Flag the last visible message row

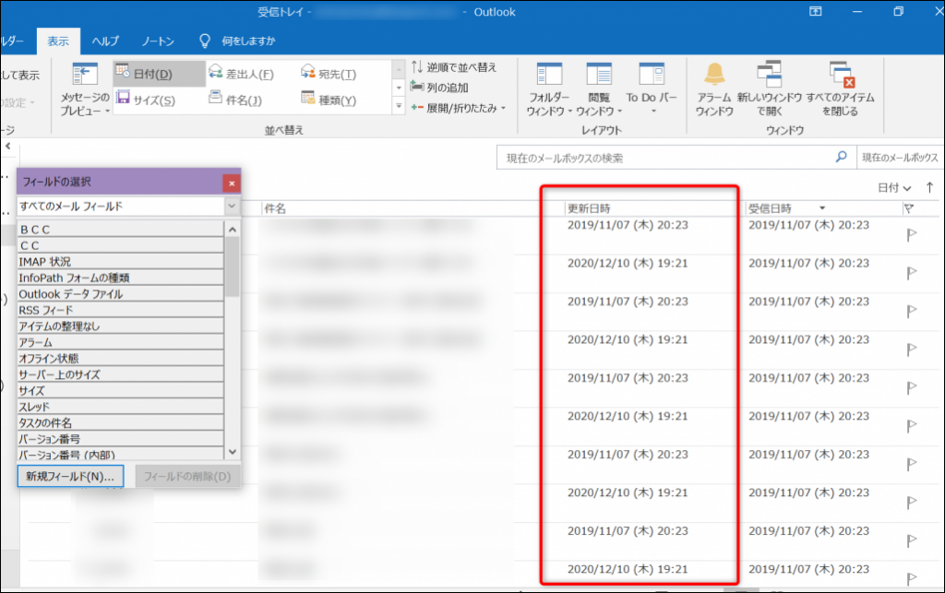(912, 578)
